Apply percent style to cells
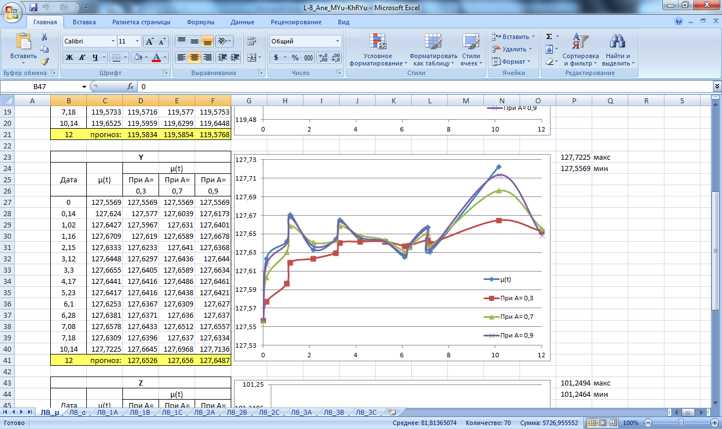Viewport: 722px width, 429px height. 295,57
